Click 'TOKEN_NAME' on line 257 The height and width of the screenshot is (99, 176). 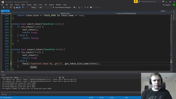[x=50, y=15]
